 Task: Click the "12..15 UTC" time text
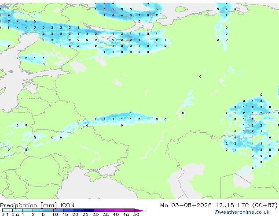(232, 205)
